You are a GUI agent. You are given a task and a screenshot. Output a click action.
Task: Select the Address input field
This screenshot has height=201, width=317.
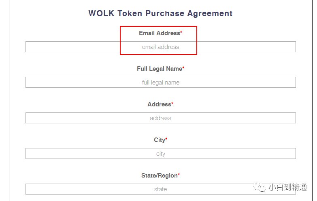pyautogui.click(x=160, y=118)
